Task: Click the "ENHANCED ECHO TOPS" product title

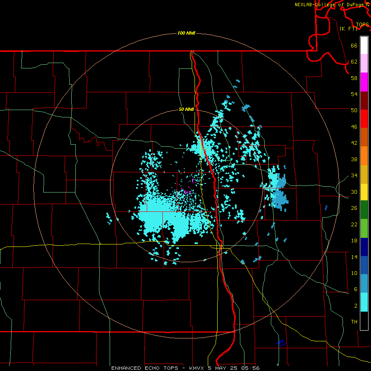Action: click(144, 368)
